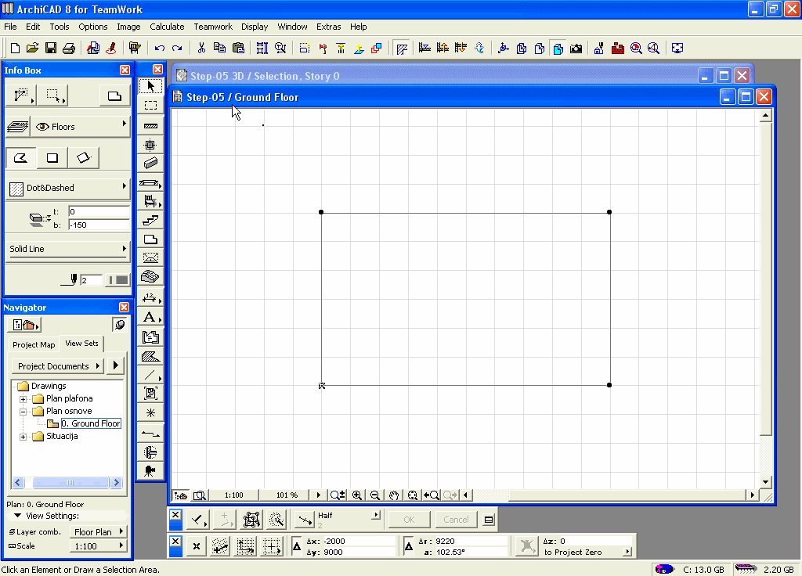Switch to the Project Map tab

point(34,344)
